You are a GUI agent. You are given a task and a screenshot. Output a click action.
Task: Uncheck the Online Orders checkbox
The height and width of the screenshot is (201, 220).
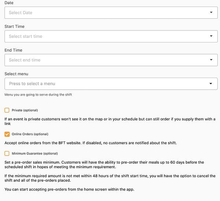pyautogui.click(x=7, y=134)
